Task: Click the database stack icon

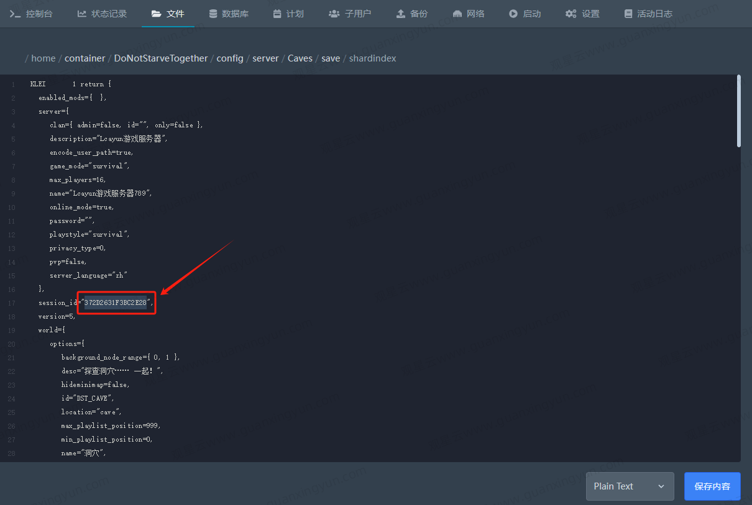Action: (x=213, y=14)
